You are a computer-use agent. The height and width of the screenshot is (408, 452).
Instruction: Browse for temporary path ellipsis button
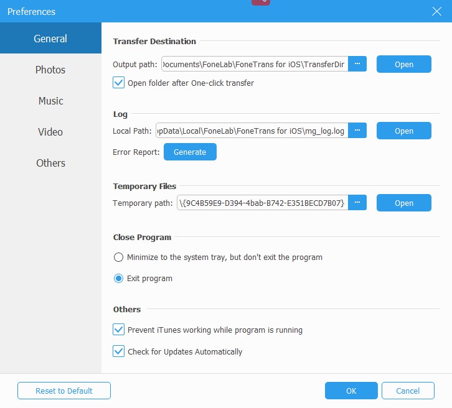(357, 203)
